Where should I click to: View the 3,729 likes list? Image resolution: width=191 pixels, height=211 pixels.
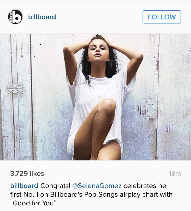coord(27,173)
